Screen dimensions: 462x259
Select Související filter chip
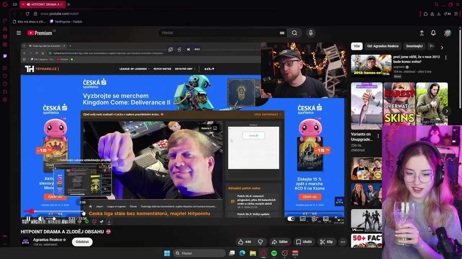pos(414,46)
